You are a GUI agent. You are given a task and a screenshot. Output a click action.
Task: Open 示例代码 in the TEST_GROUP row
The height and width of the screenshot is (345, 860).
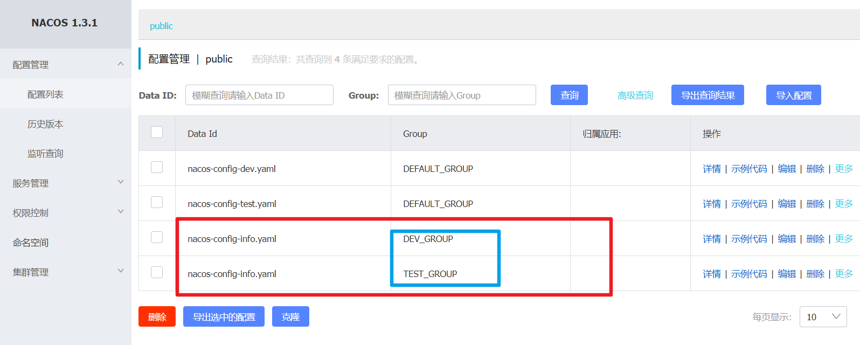pyautogui.click(x=749, y=274)
